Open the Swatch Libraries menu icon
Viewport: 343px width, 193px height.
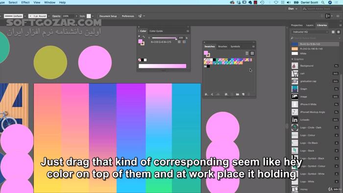[206, 94]
